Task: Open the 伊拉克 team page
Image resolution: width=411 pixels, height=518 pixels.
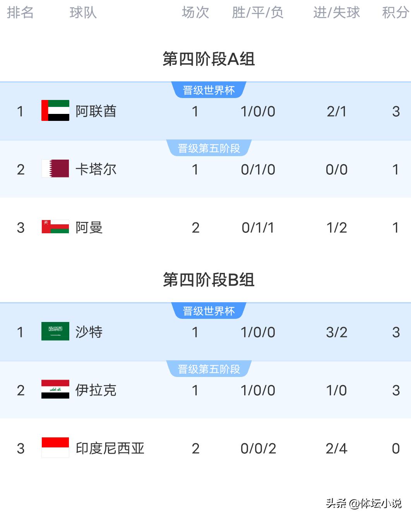Action: pyautogui.click(x=96, y=390)
